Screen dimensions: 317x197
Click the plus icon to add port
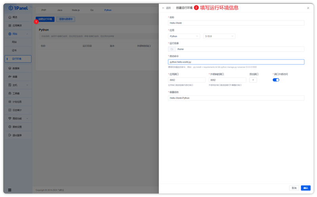(253, 80)
